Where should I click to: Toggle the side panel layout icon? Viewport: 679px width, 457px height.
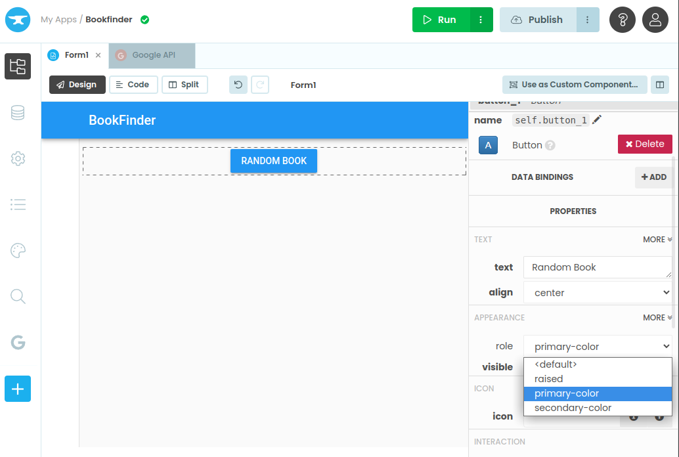tap(659, 85)
